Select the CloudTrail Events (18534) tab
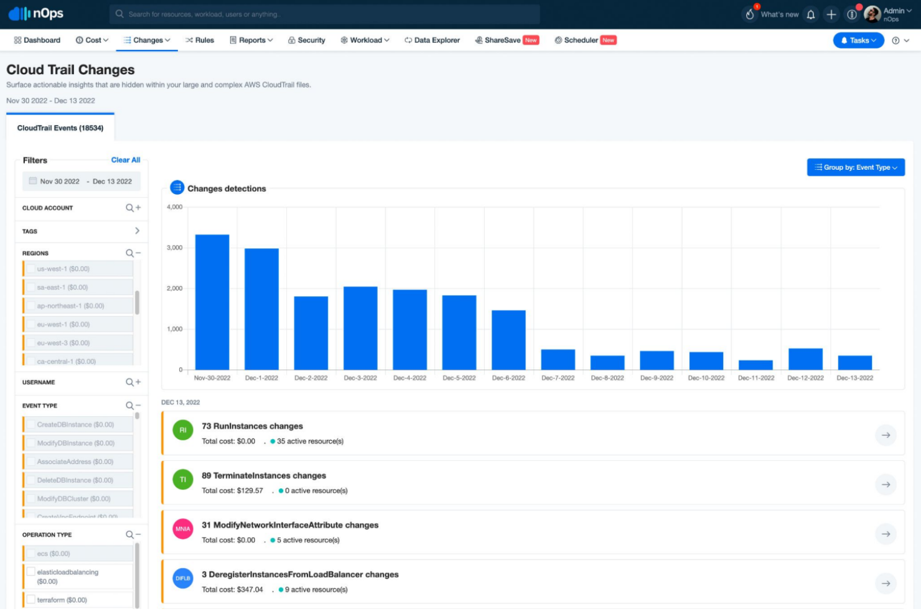This screenshot has height=614, width=921. tap(60, 128)
